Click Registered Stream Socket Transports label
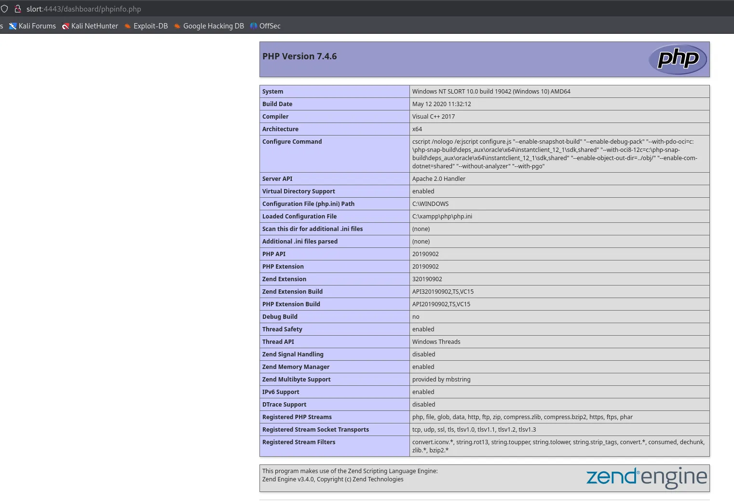 pyautogui.click(x=315, y=430)
